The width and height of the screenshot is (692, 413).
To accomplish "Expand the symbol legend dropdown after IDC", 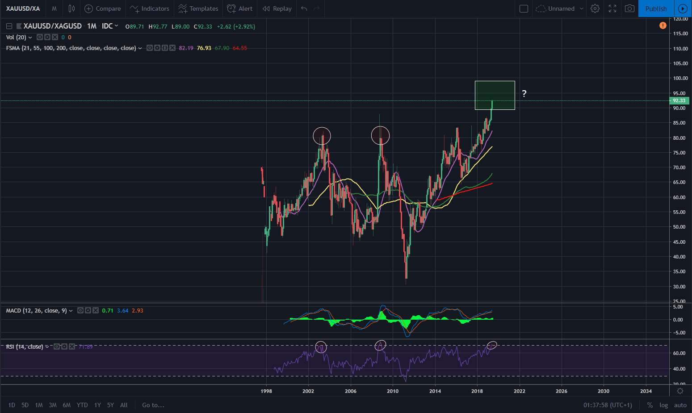I will click(117, 26).
